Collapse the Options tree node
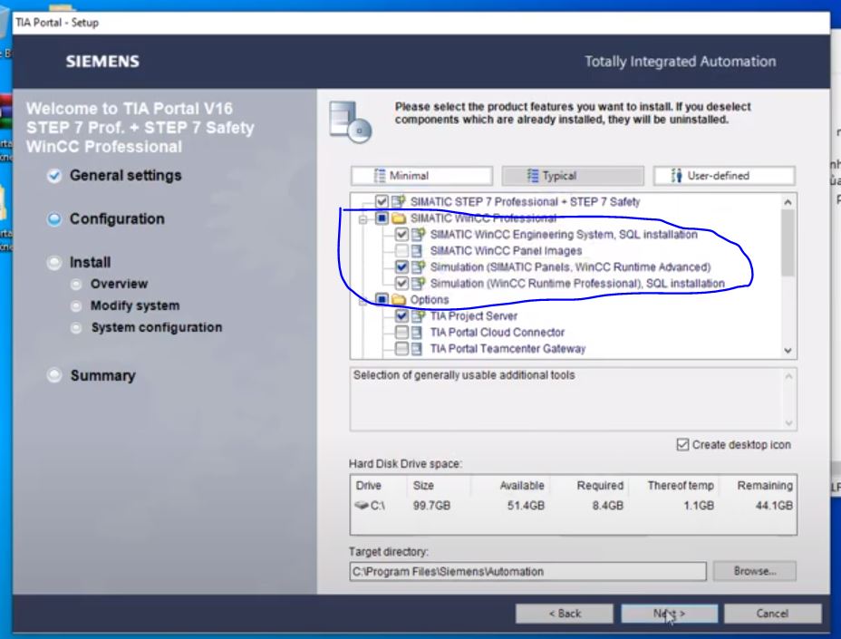 [x=364, y=300]
